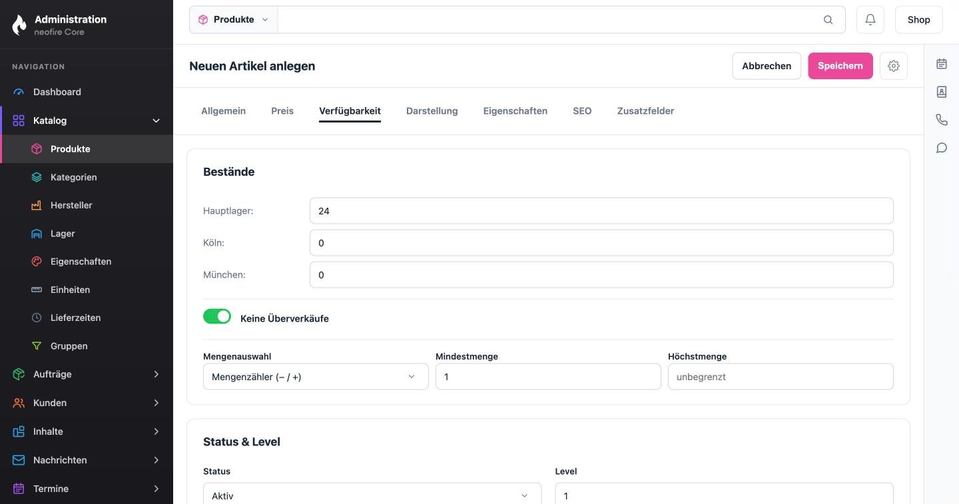959x504 pixels.
Task: Open Dashboard via its gauge icon
Action: click(x=19, y=92)
